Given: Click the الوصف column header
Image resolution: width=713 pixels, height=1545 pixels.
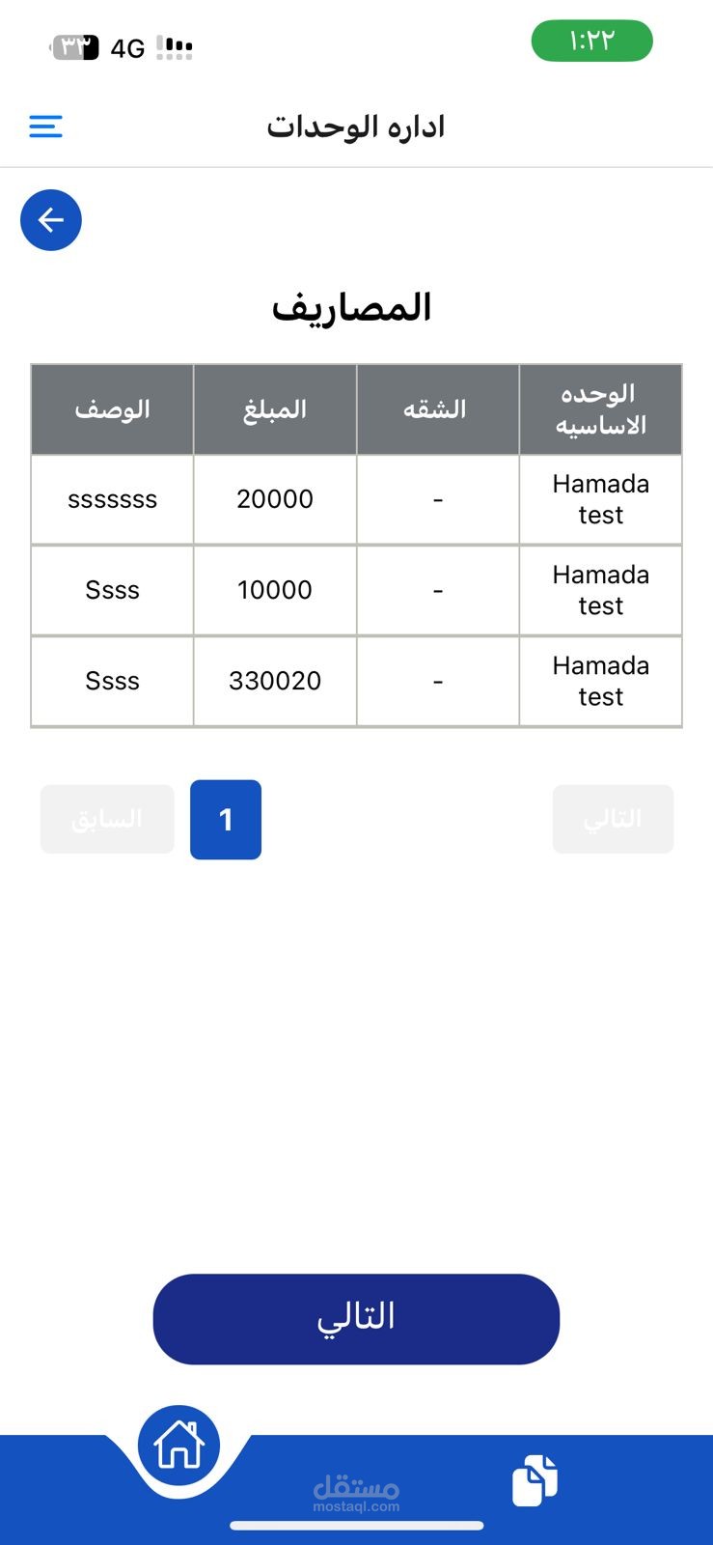Looking at the screenshot, I should 112,409.
